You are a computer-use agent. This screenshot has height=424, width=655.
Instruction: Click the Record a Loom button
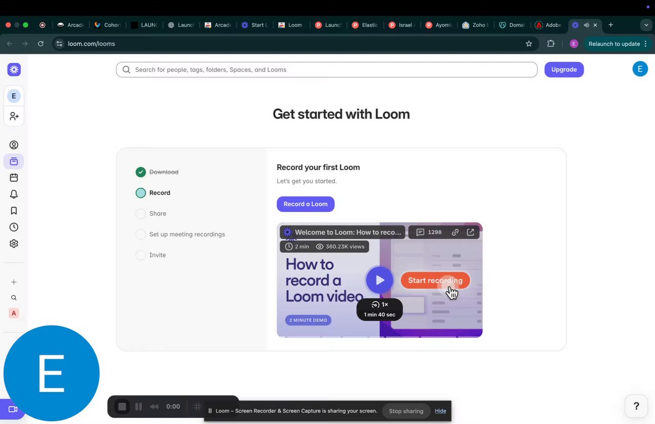click(x=305, y=204)
